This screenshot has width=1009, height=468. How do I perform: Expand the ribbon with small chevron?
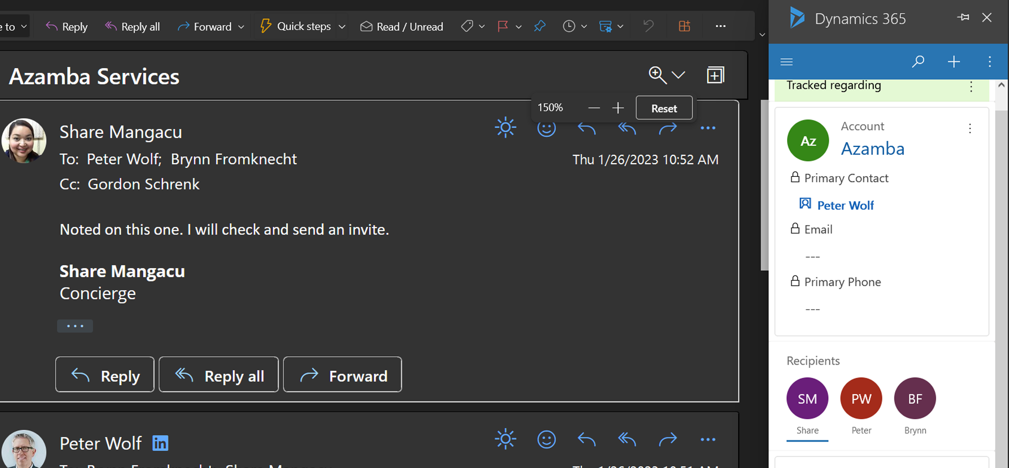762,35
